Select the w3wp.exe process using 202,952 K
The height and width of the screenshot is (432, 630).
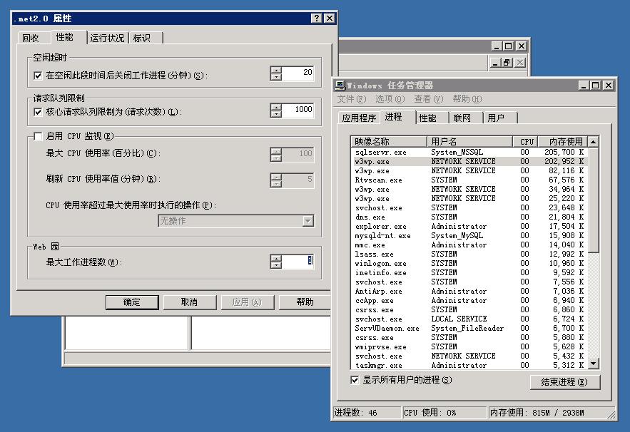pos(469,161)
